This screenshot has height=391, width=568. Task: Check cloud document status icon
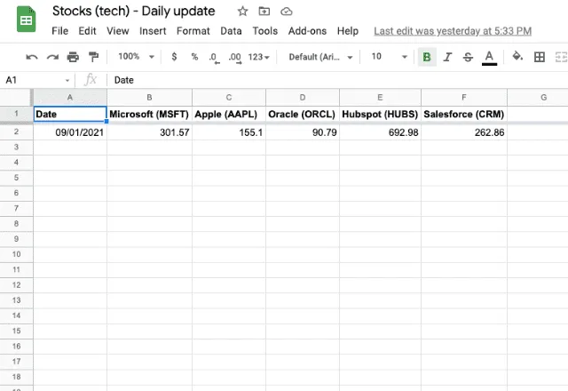point(286,12)
